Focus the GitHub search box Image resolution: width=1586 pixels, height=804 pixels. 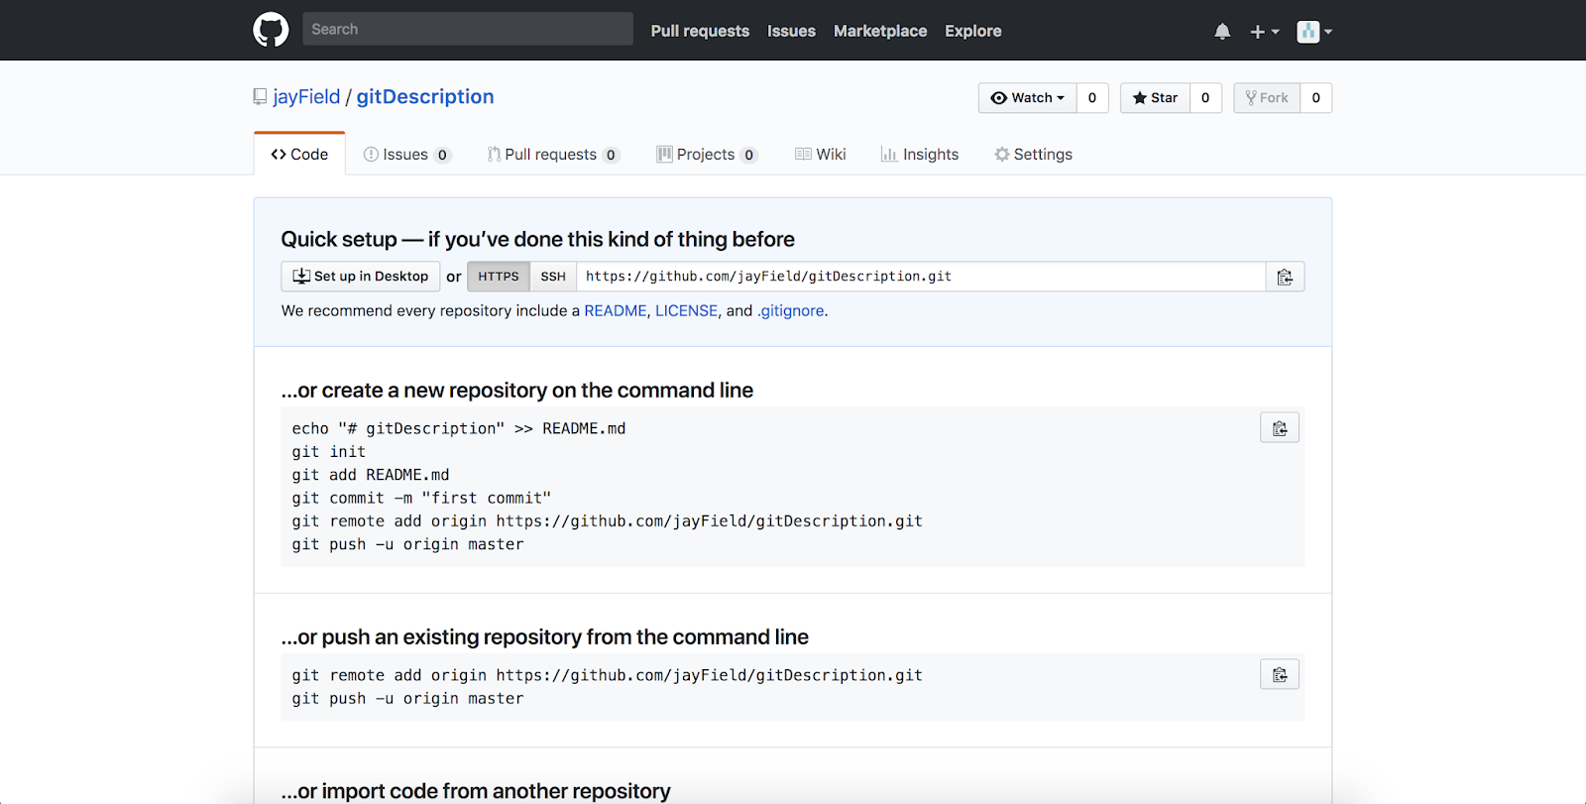(468, 29)
